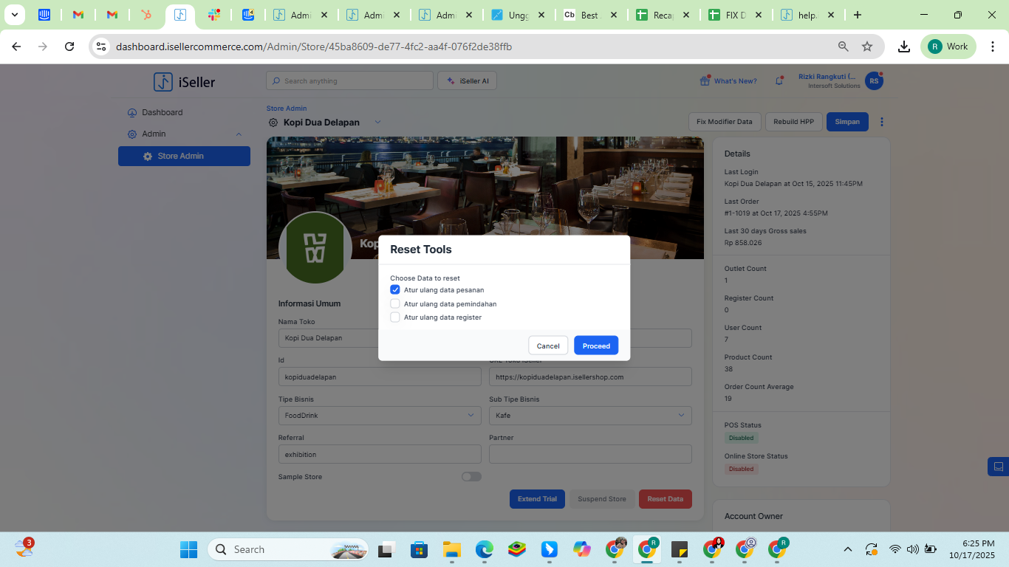Open the three-dot more options menu

click(x=881, y=122)
